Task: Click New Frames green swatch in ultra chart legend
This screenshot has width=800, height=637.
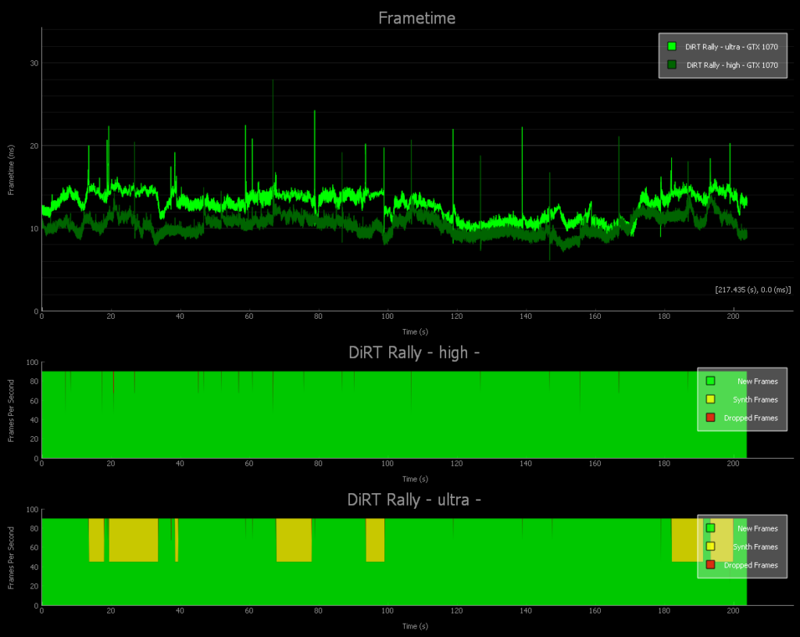Action: click(710, 528)
